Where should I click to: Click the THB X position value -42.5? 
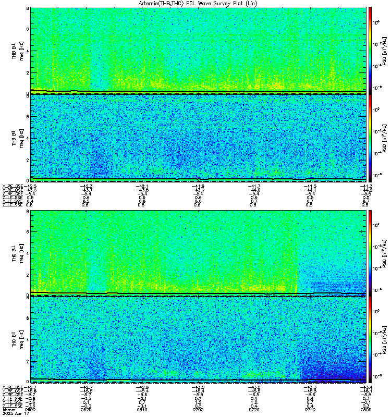tap(30, 186)
